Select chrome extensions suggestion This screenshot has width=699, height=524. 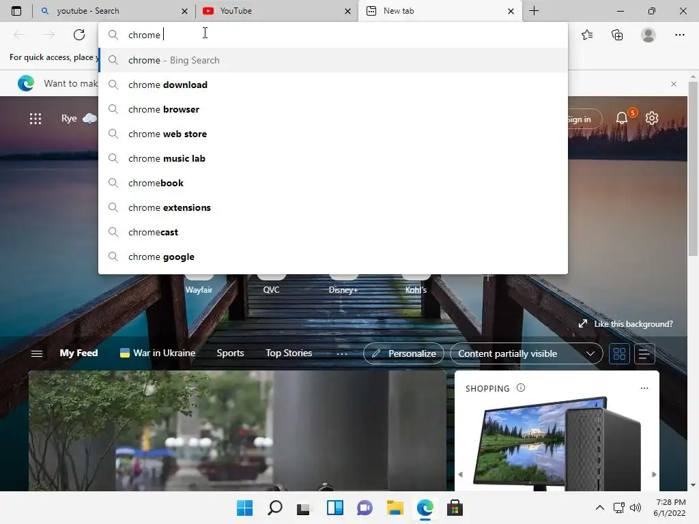[x=333, y=207]
